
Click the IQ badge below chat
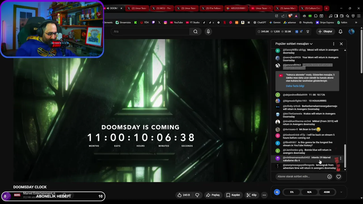point(277,192)
